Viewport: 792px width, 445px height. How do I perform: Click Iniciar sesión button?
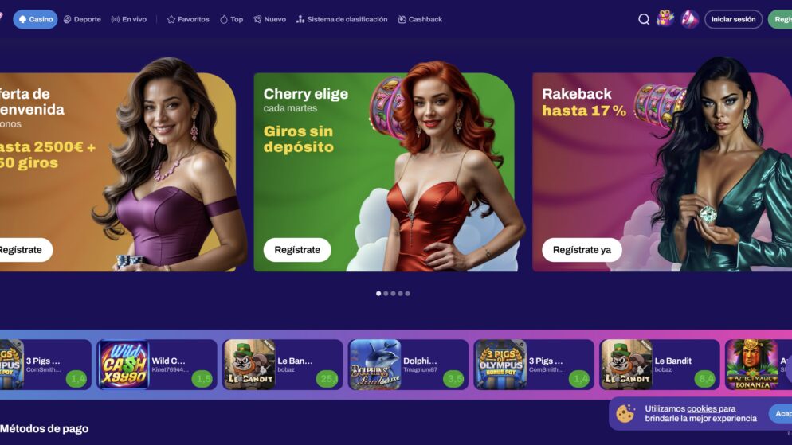coord(733,19)
